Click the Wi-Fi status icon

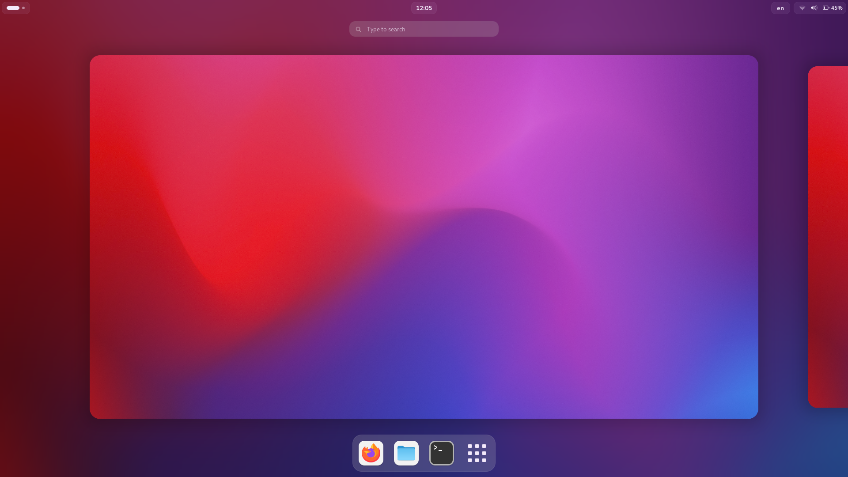(x=802, y=8)
